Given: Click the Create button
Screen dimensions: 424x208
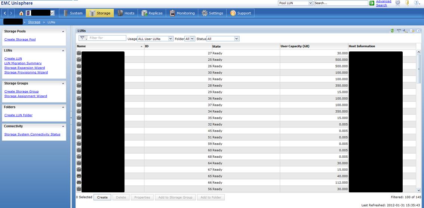Looking at the screenshot, I should [x=102, y=197].
